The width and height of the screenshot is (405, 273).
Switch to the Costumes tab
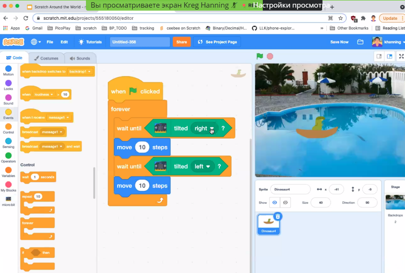[46, 58]
